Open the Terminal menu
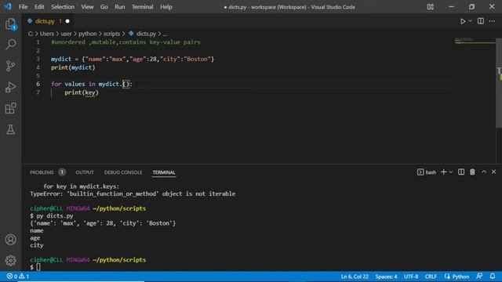Viewport: 502px width, 282px height. (143, 7)
